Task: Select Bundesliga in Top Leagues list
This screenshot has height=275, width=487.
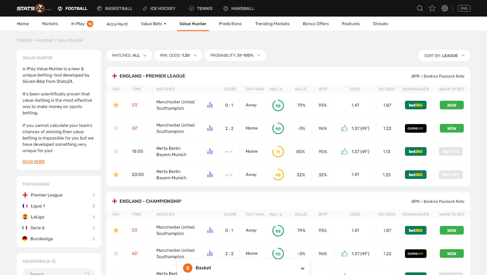Action: point(42,239)
